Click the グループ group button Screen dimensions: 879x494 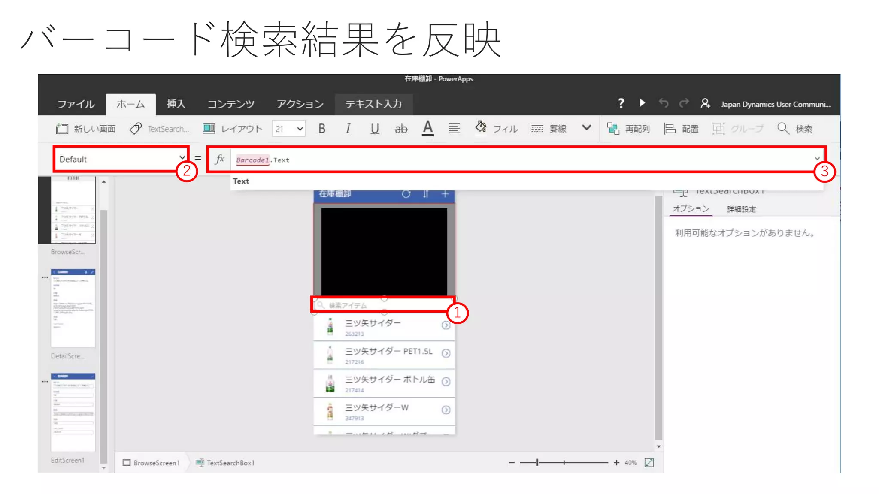tap(738, 129)
